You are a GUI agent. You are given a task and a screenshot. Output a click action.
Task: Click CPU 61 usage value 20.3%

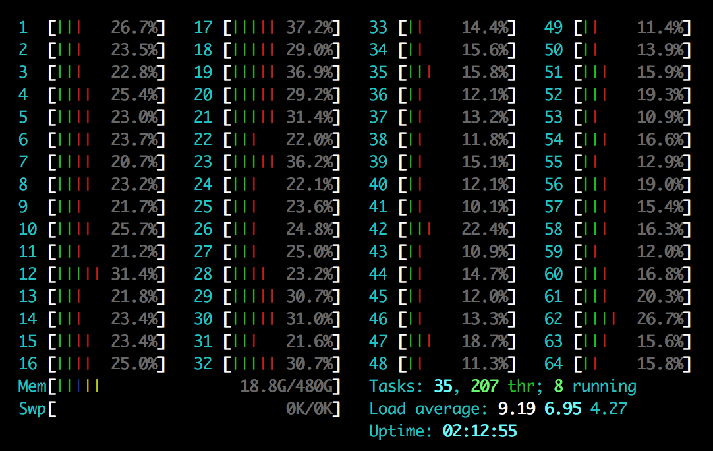click(660, 297)
